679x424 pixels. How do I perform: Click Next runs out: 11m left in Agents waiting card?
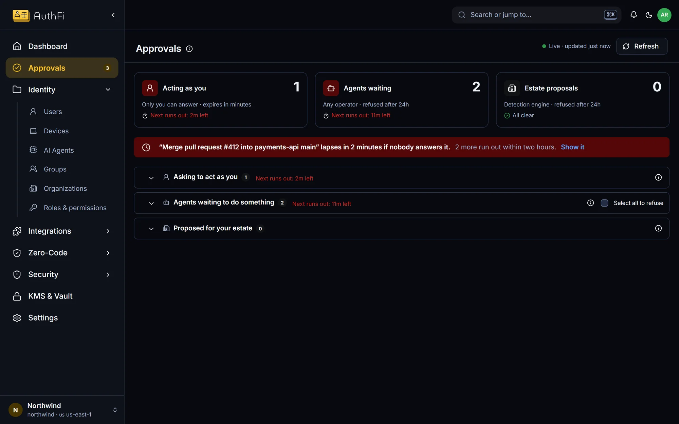pos(361,116)
